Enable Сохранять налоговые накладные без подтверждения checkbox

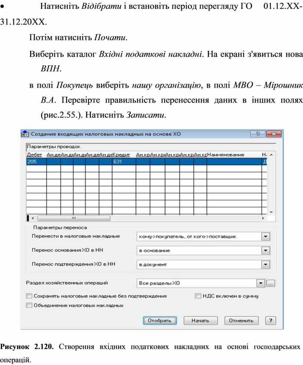29,296
